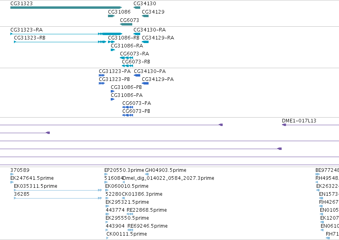This screenshot has width=339, height=240.
Task: Select the CG31323-RB transcript label
Action: [x=30, y=37]
